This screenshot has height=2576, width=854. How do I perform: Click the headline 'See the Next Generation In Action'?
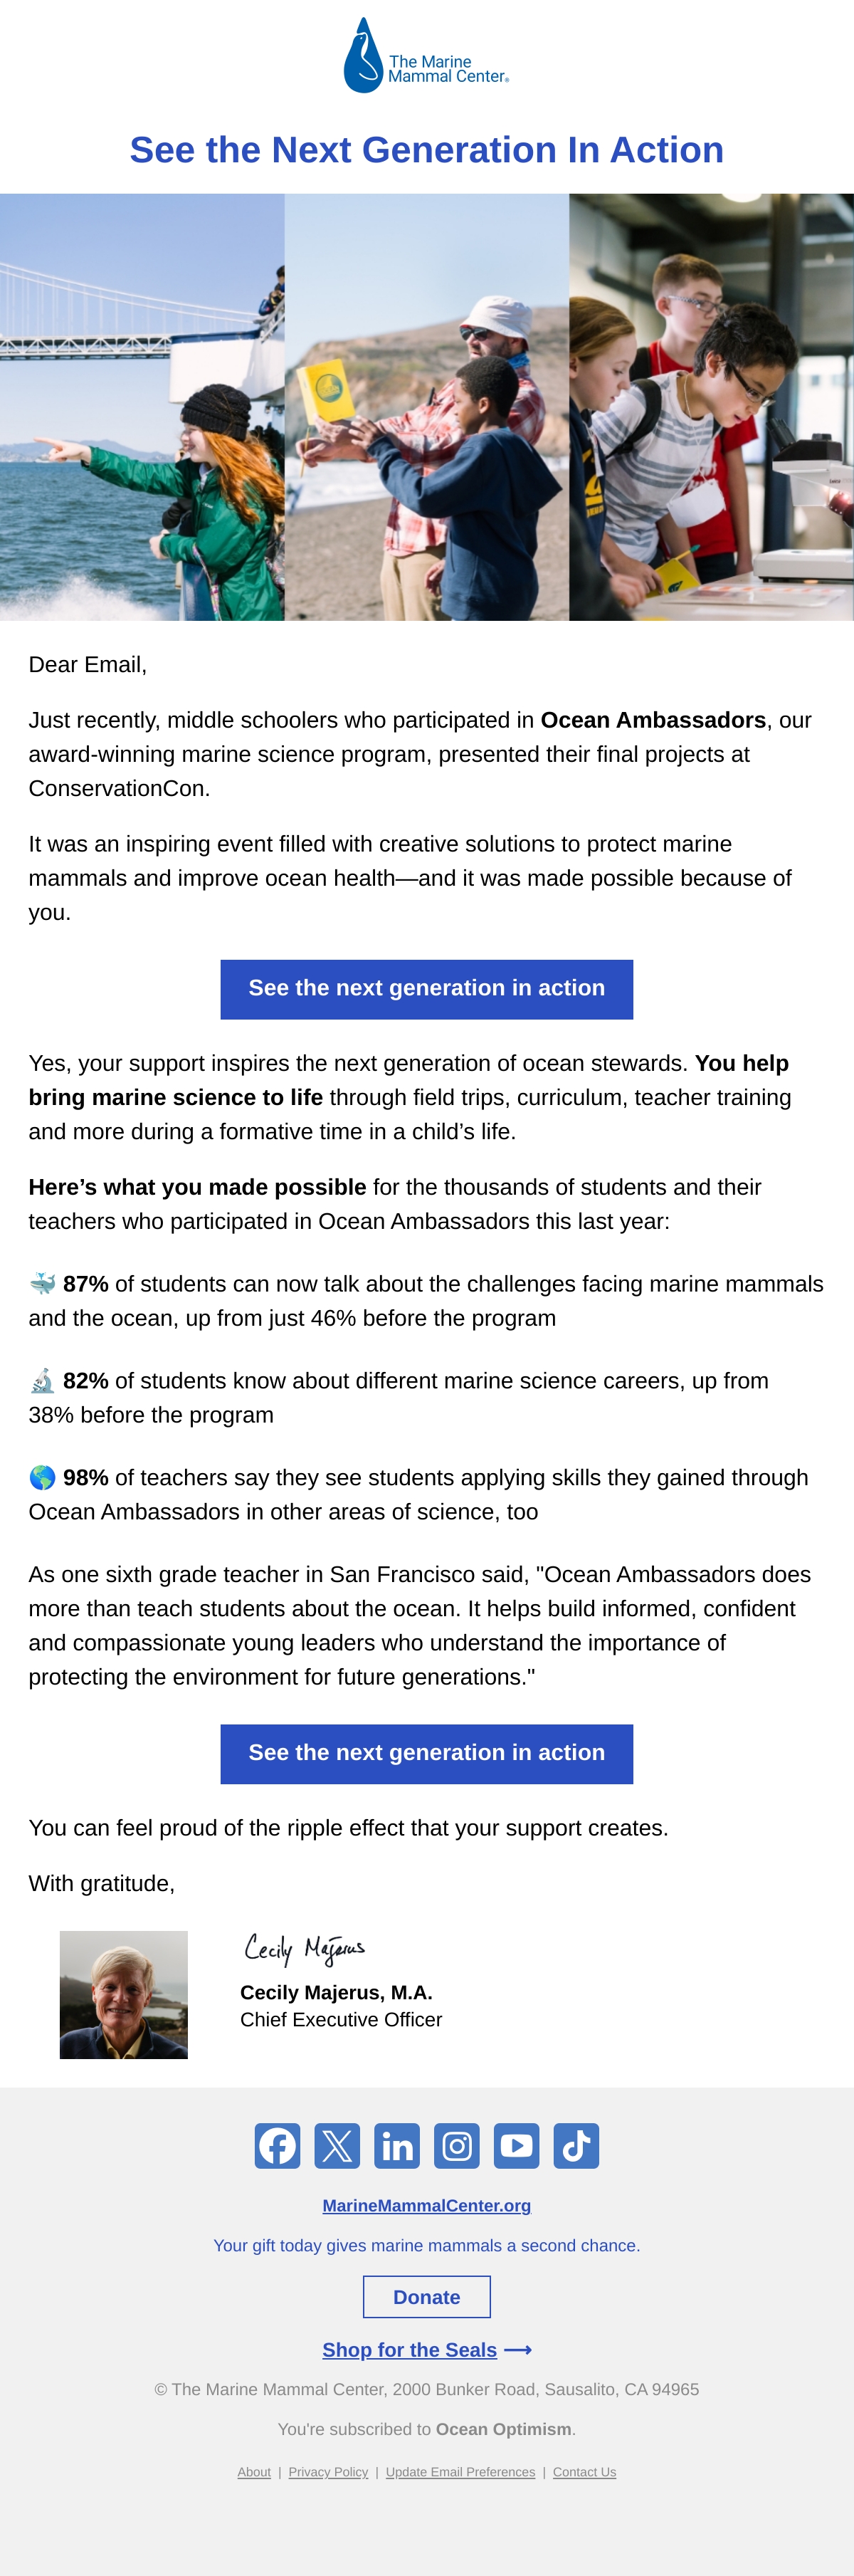tap(427, 150)
